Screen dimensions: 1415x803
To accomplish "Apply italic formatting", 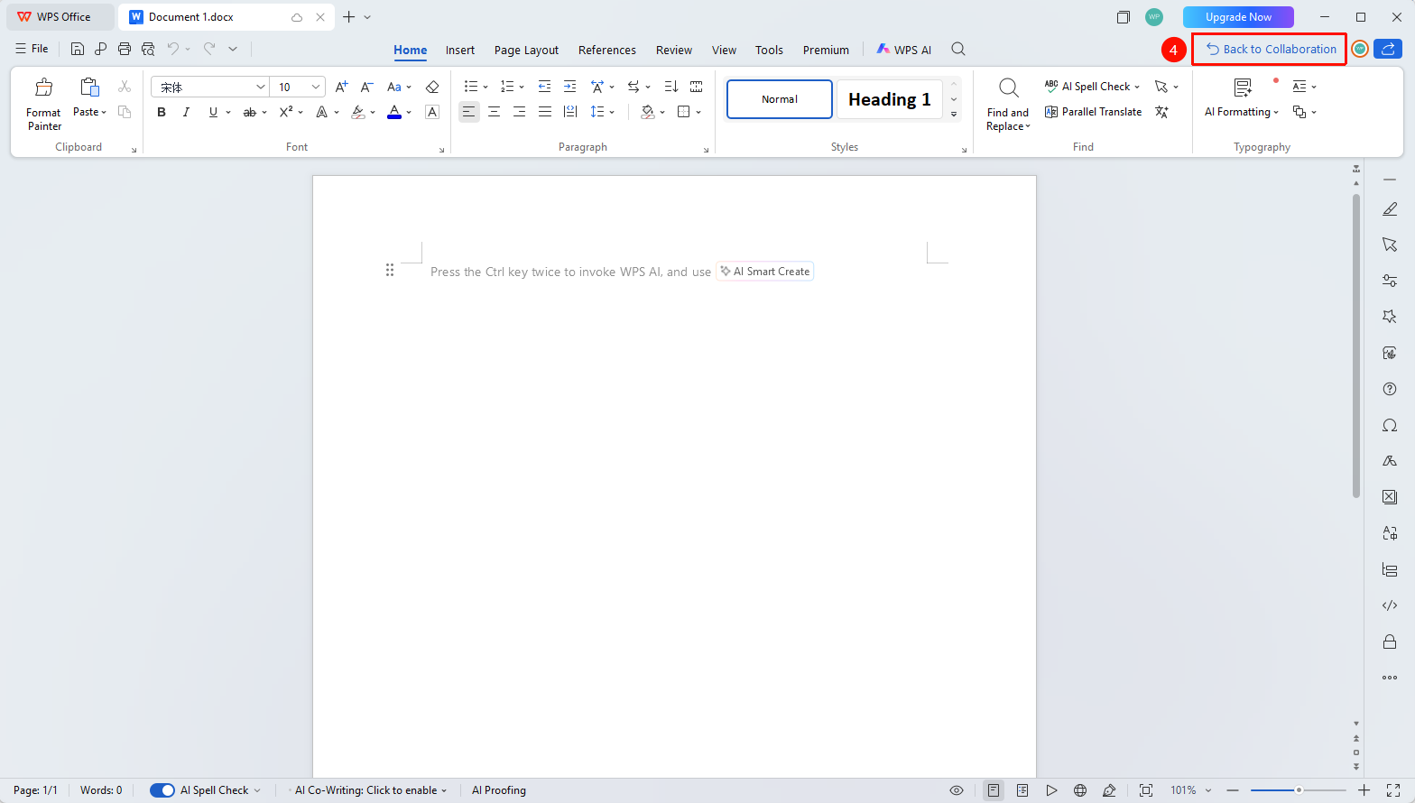I will [x=186, y=112].
